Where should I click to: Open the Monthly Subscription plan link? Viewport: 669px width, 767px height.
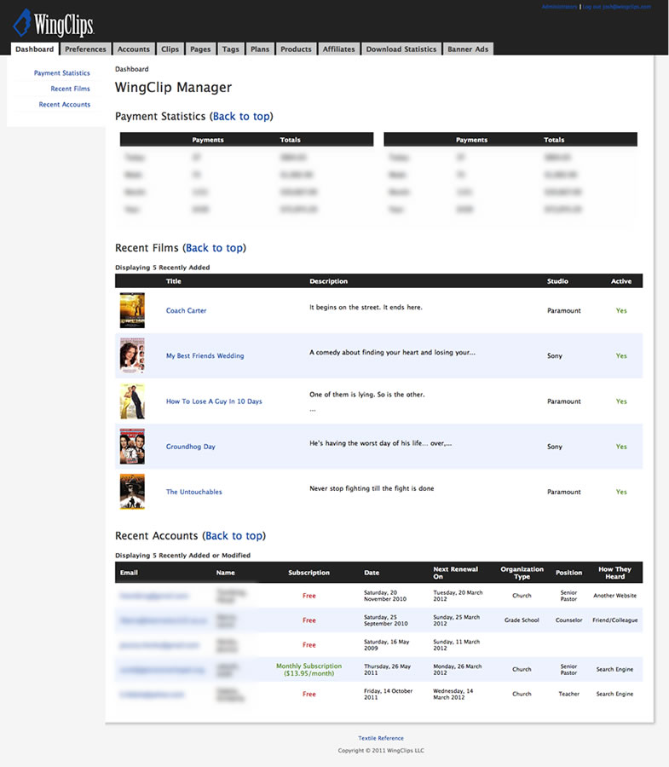[x=309, y=669]
